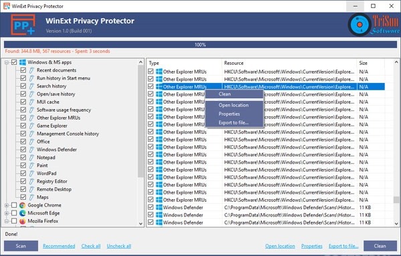Click the icon next to Paint

(31, 166)
